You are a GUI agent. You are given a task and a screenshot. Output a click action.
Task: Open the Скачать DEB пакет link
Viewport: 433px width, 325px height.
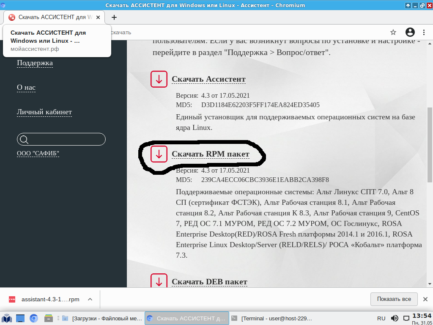209,281
